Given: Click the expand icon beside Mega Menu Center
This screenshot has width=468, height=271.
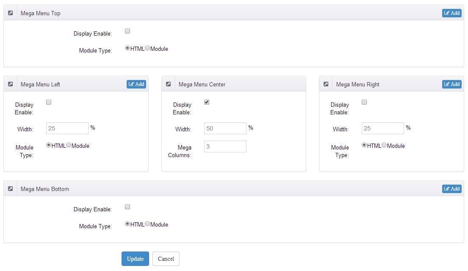Looking at the screenshot, I should [168, 84].
